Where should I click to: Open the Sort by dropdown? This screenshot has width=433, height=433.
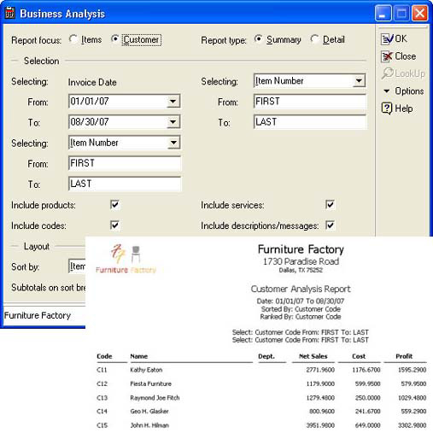coord(77,266)
